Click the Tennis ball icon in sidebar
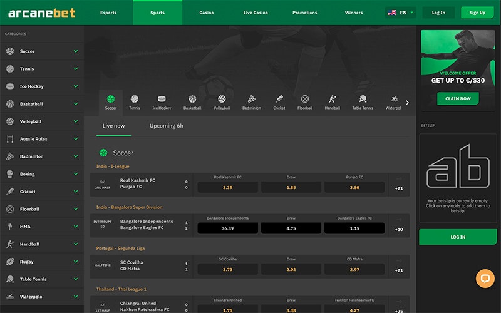The image size is (501, 313). click(x=10, y=69)
